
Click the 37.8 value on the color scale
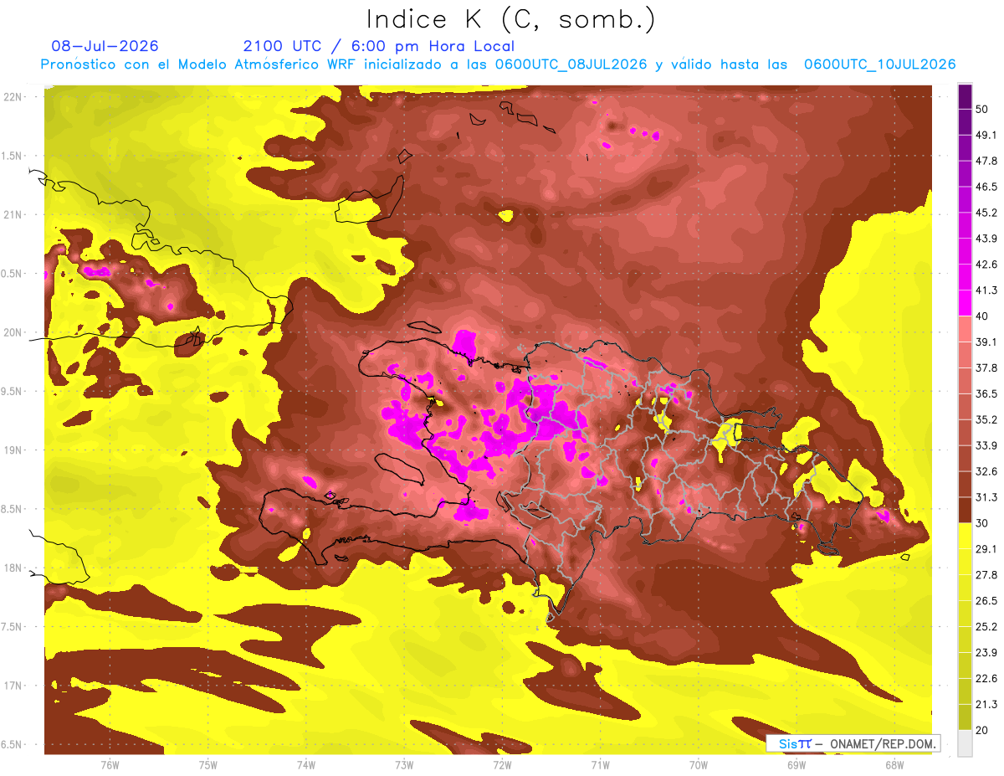pyautogui.click(x=986, y=367)
